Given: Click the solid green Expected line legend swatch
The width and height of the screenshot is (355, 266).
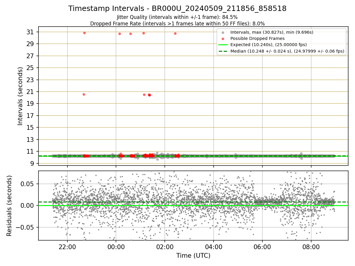Looking at the screenshot, I should pos(223,45).
